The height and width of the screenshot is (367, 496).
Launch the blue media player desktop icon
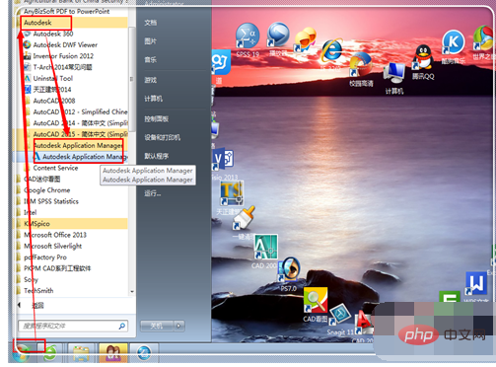(x=278, y=38)
